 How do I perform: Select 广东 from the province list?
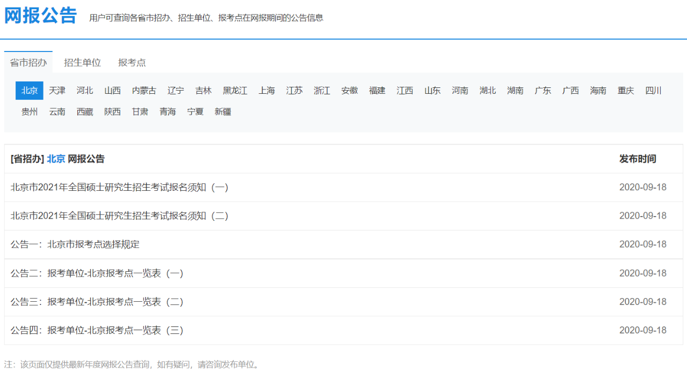click(x=543, y=91)
